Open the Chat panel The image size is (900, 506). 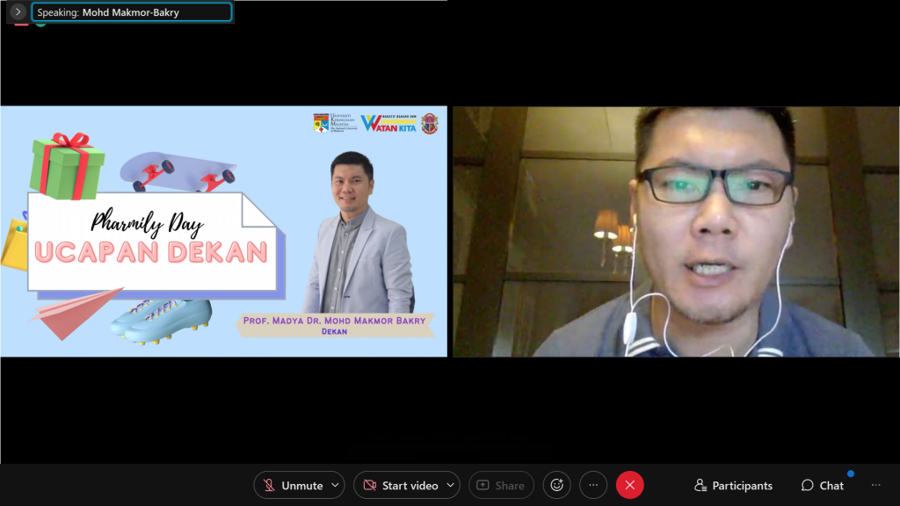click(823, 485)
